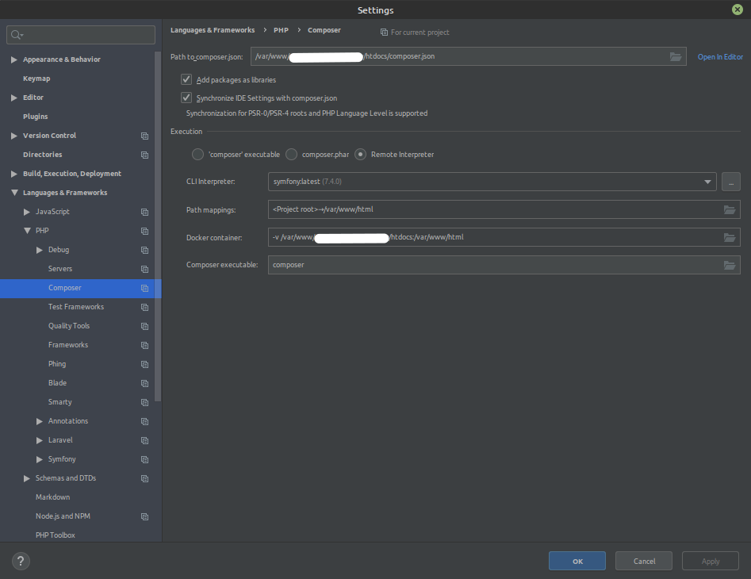Expand the Version Control section

click(x=14, y=136)
